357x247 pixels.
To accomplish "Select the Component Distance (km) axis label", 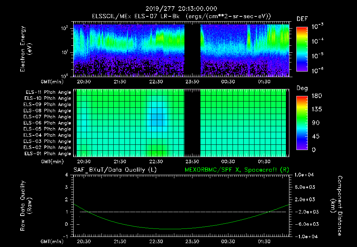I will [x=336, y=206].
